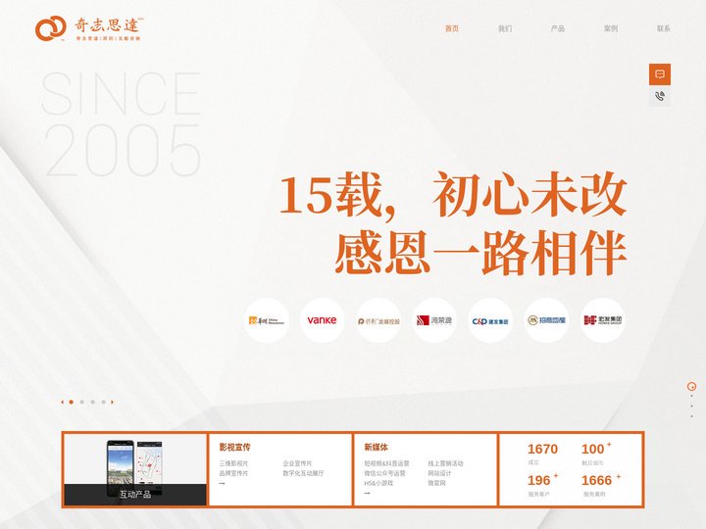Image resolution: width=706 pixels, height=529 pixels.
Task: Open the 短视频&抖音运营 link
Action: click(x=386, y=463)
